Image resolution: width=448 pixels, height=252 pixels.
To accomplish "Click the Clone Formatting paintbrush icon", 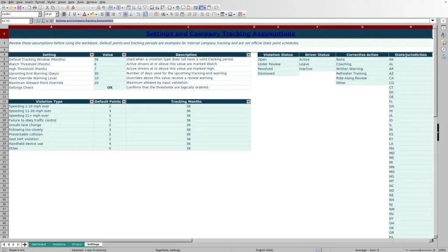I will tap(68, 7).
